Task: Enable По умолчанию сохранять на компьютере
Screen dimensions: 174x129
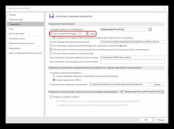Action: click(51, 53)
